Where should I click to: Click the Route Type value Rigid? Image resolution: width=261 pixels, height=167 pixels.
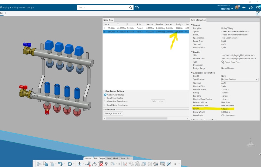pos(223,41)
